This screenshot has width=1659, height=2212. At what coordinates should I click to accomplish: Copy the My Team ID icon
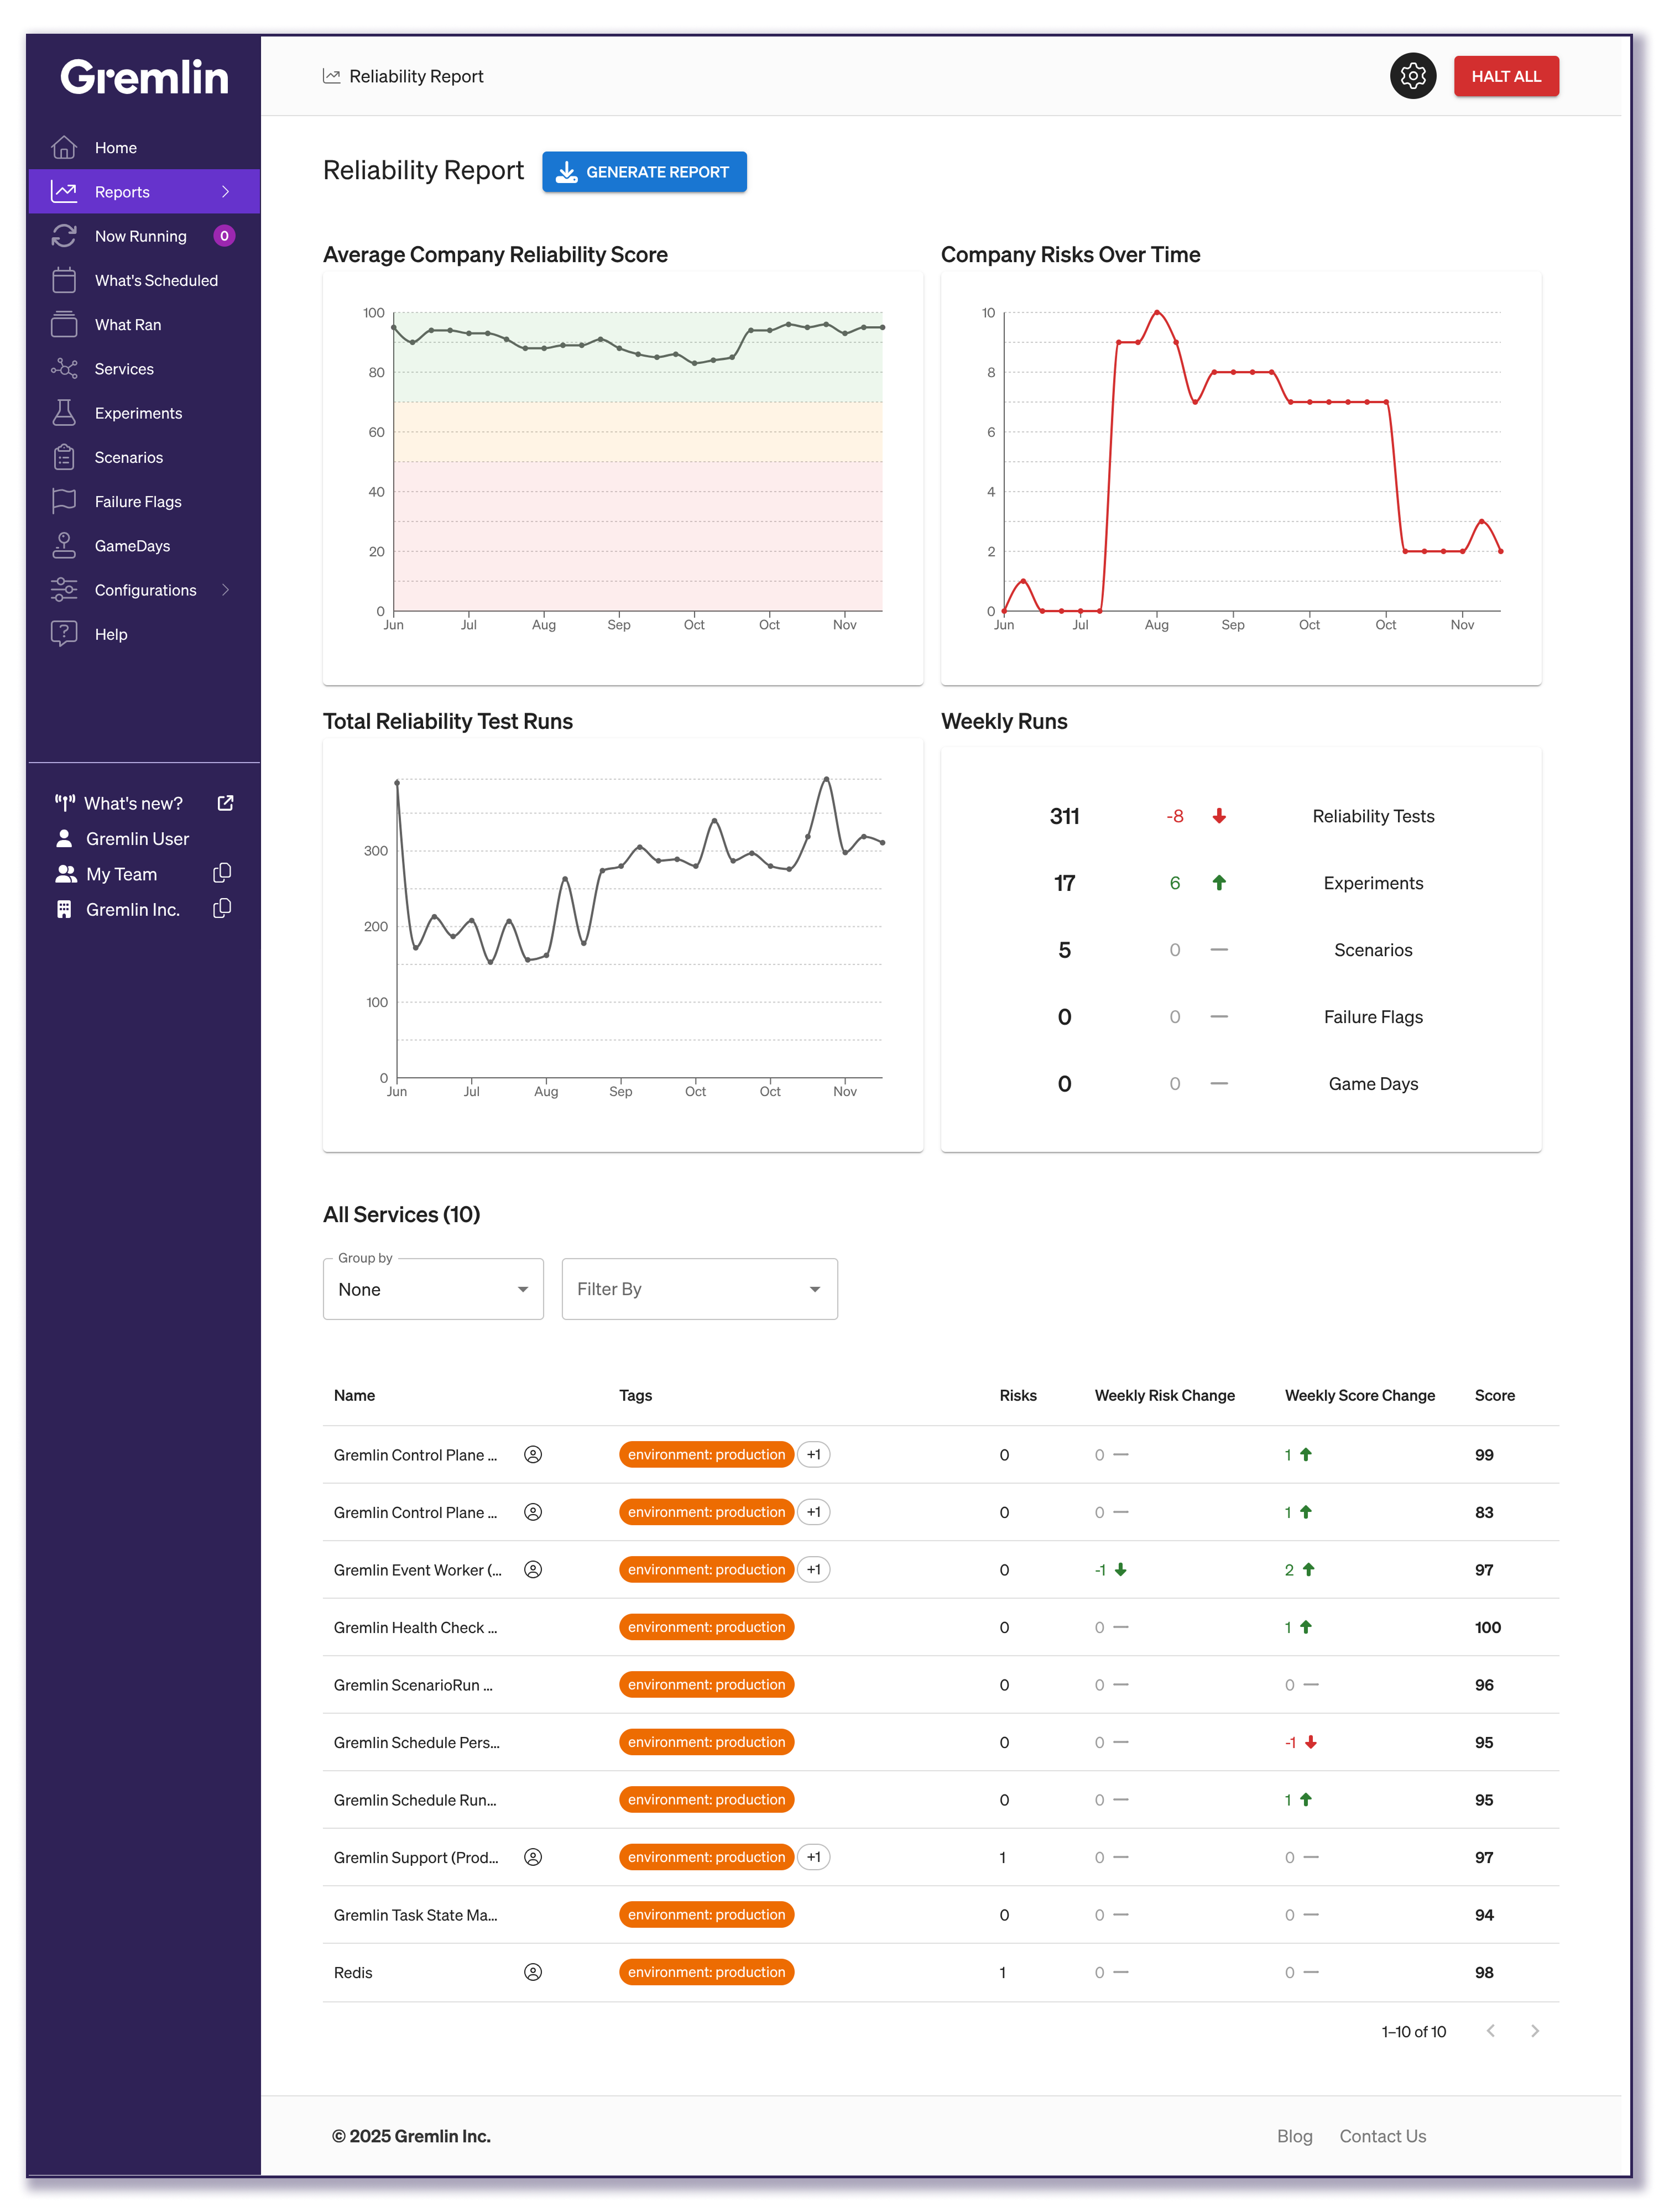coord(222,873)
